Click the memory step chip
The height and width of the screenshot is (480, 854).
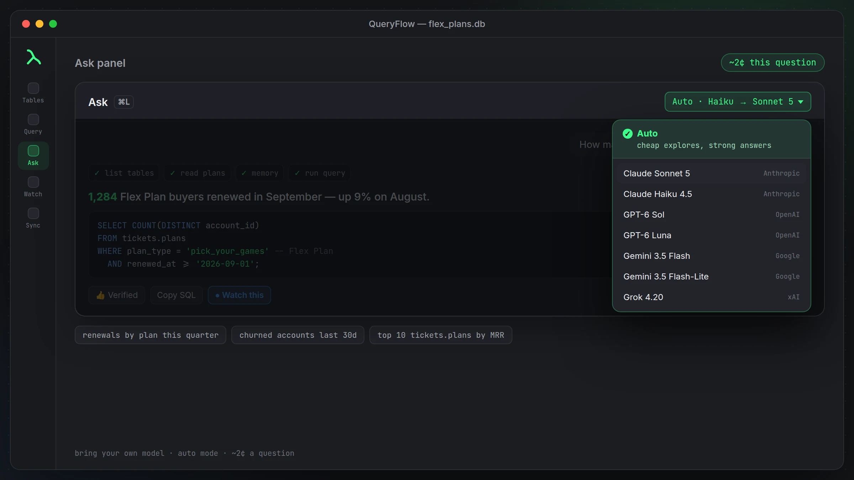click(x=259, y=173)
